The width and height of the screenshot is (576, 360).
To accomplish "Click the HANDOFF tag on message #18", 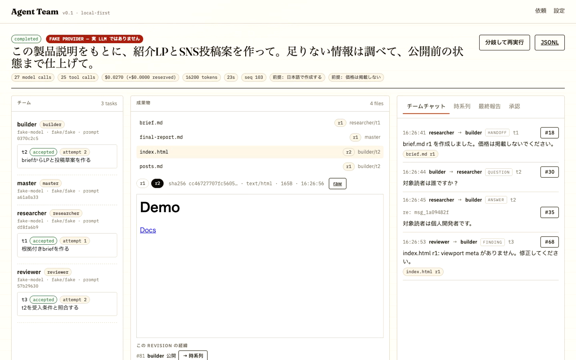I will point(497,133).
